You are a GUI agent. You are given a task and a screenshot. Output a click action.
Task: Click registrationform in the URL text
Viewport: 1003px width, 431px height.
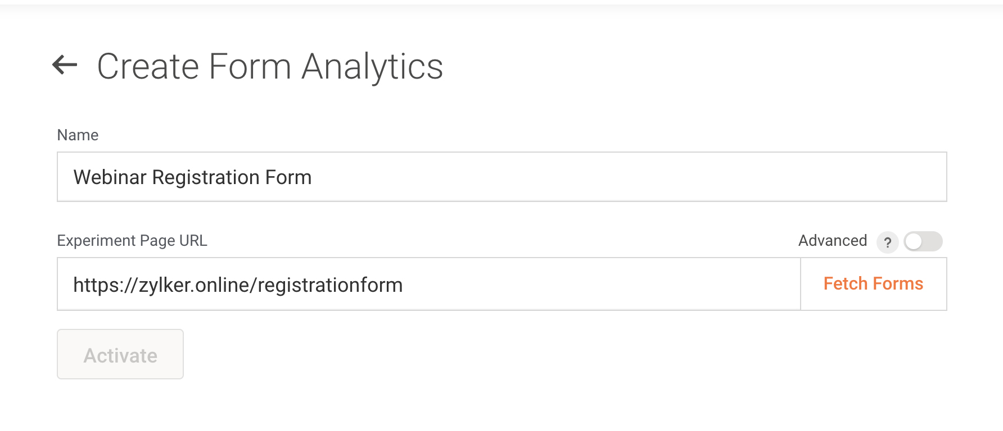(x=330, y=285)
